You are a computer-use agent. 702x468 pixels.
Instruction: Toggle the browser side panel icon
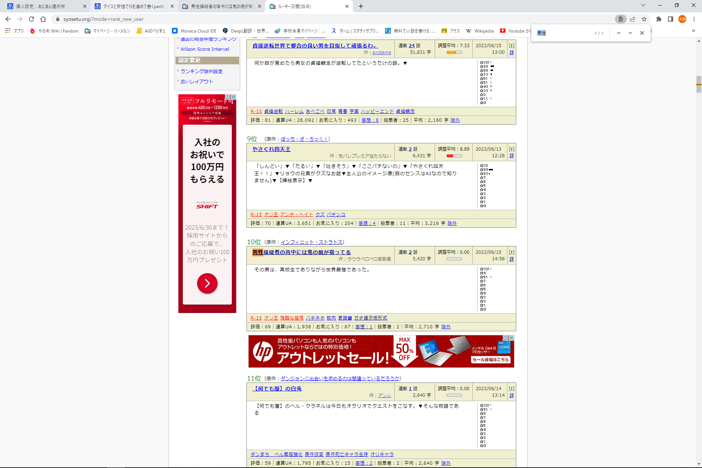pyautogui.click(x=671, y=19)
